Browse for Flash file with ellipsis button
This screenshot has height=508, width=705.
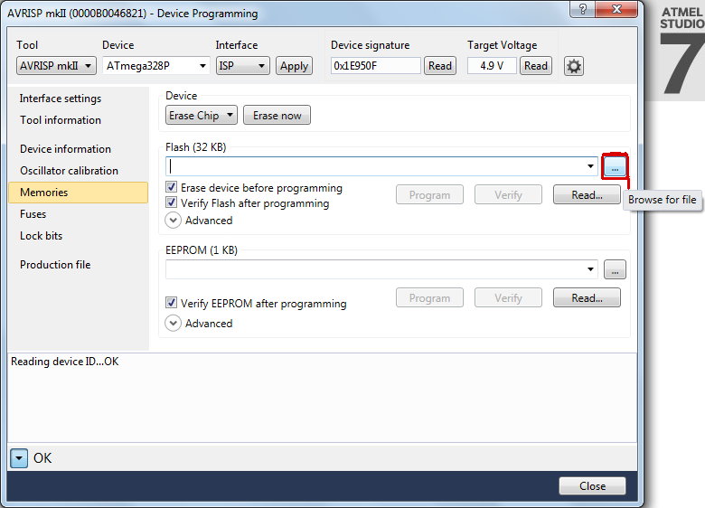[x=615, y=168]
